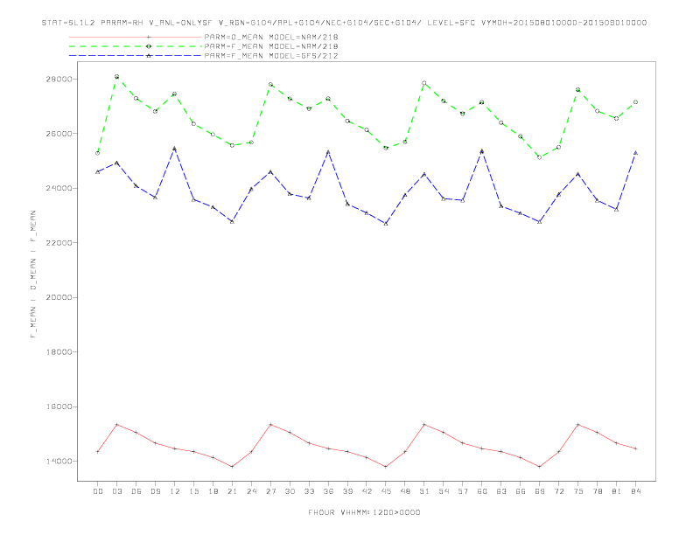Click the x-axis tick label 78
This screenshot has width=693, height=535.
tap(597, 491)
